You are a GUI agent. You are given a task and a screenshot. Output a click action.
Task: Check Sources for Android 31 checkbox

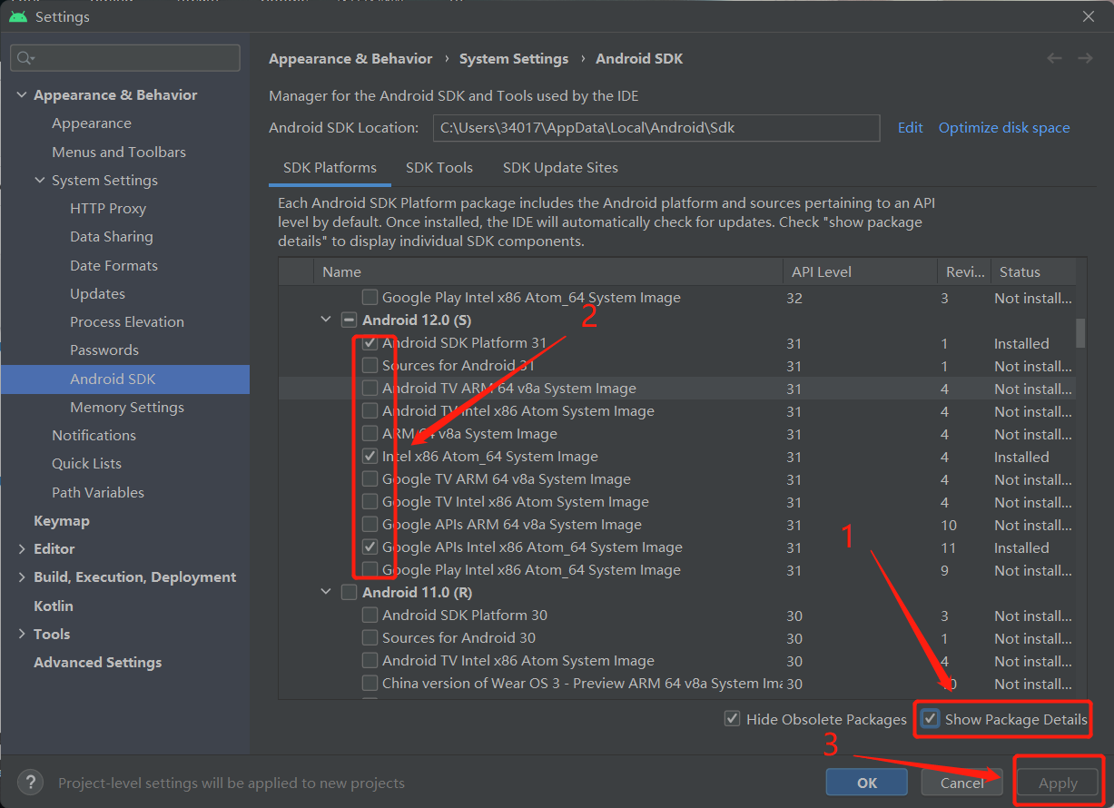(x=370, y=366)
